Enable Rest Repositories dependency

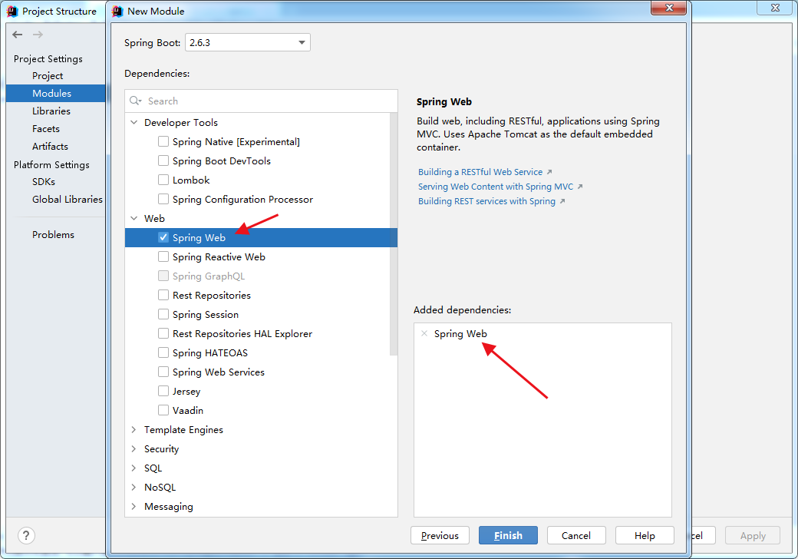pos(163,295)
